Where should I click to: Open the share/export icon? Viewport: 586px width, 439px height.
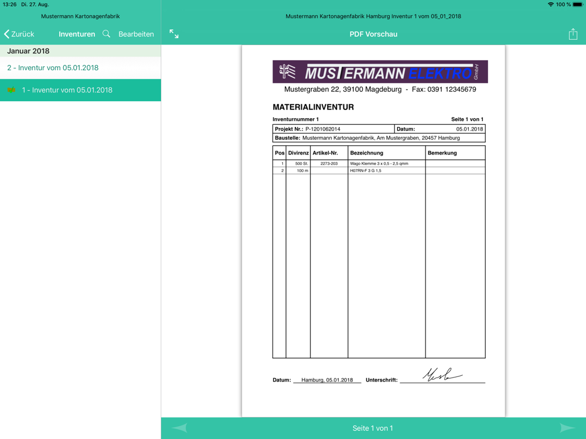pyautogui.click(x=573, y=34)
